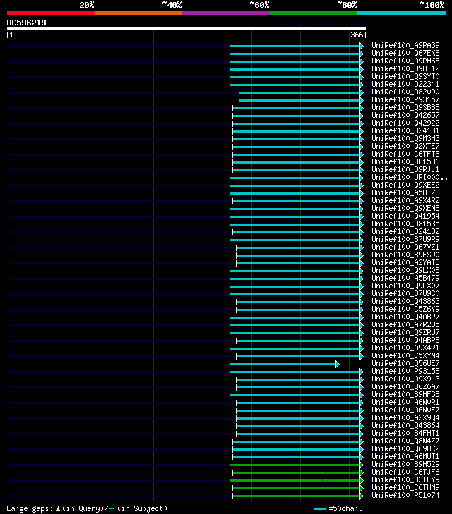
Task: Click the UniRef100_Q4ABP7 label
Action: click(x=405, y=317)
